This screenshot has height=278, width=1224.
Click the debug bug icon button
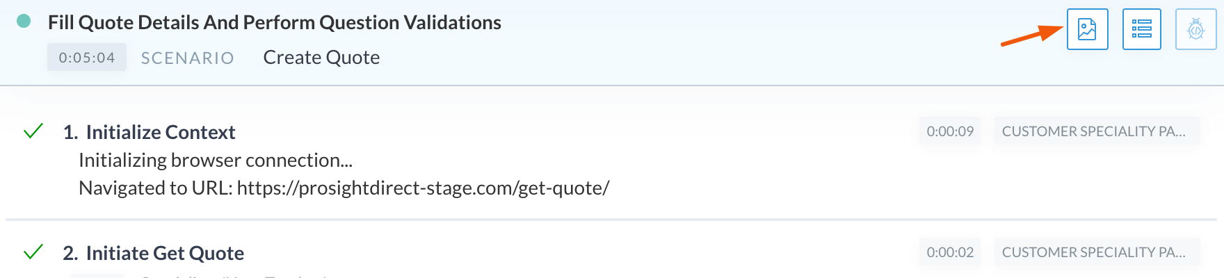pyautogui.click(x=1196, y=29)
